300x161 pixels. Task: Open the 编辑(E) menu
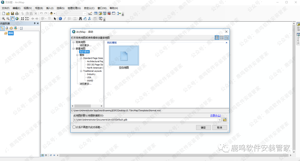coord(16,8)
